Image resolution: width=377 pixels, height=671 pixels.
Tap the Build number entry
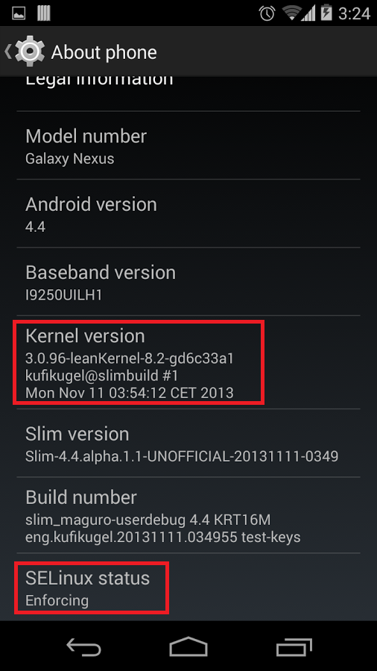pos(188,515)
